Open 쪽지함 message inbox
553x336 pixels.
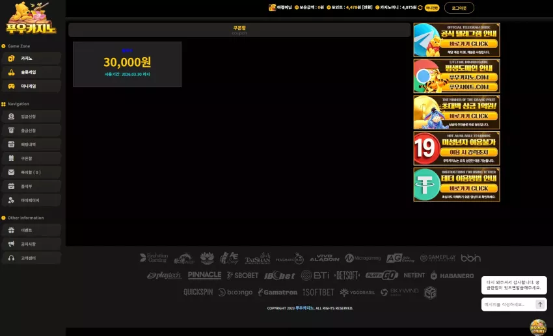tap(31, 172)
